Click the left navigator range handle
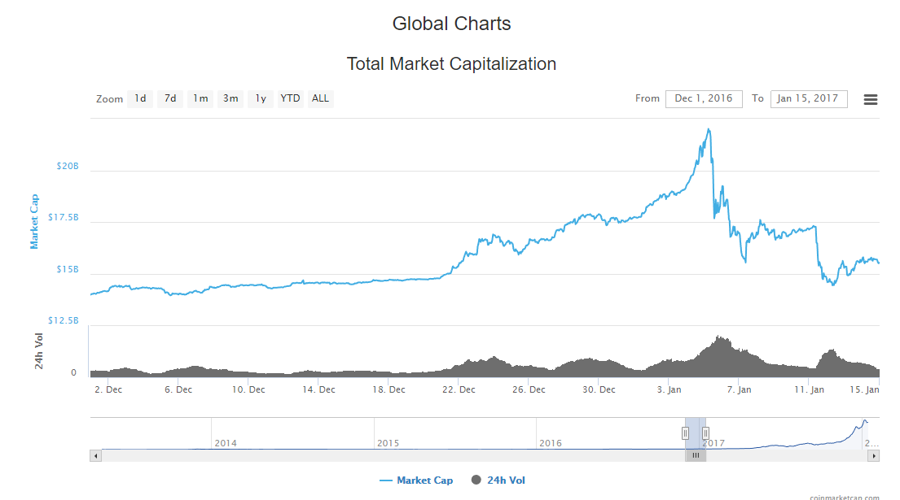This screenshot has width=900, height=500. [x=685, y=433]
